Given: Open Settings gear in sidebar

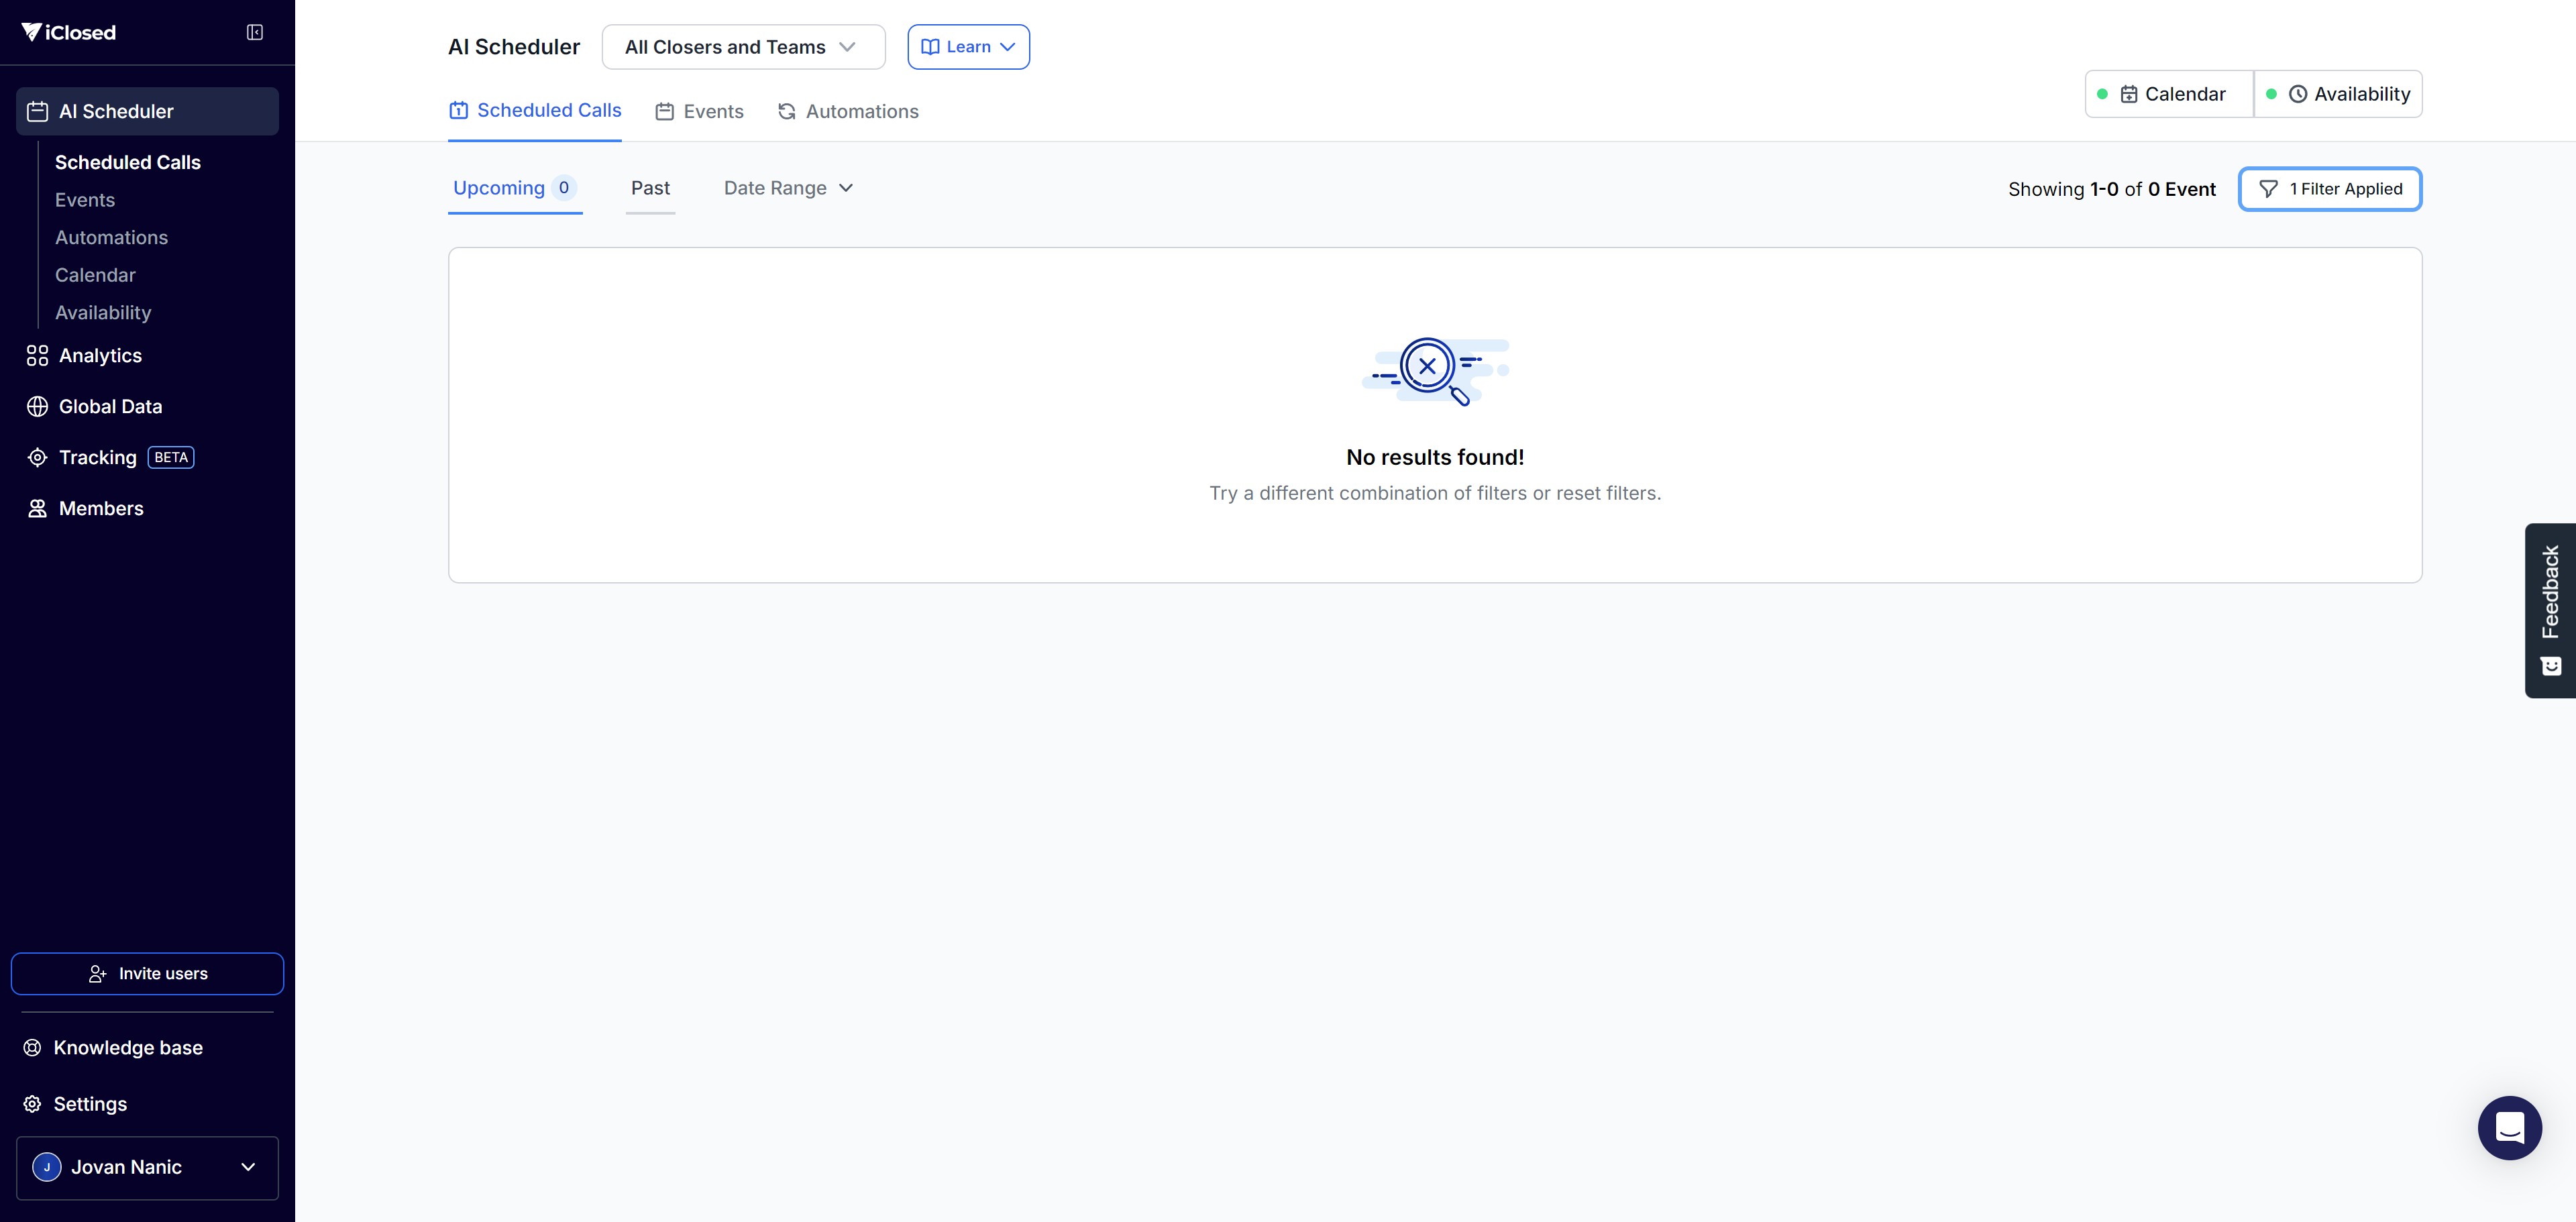Looking at the screenshot, I should click(x=90, y=1104).
